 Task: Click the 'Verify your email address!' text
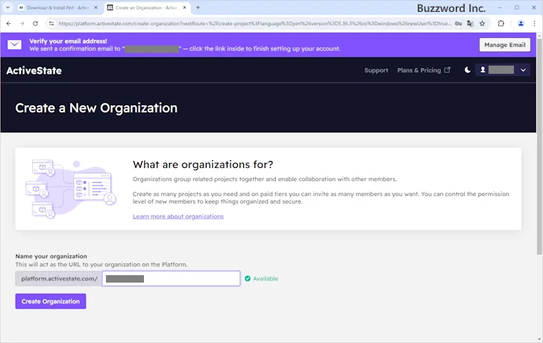(x=68, y=41)
